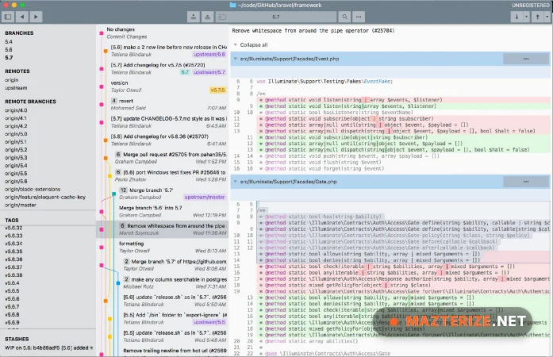Click the upstream/5.5 branch label
This screenshot has height=357, width=553.
pyautogui.click(x=209, y=322)
